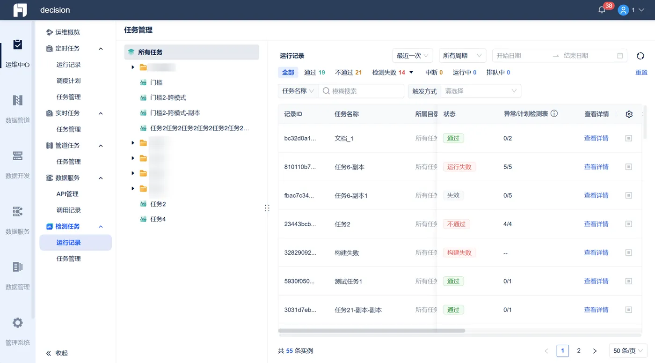
Task: Open API管理 under 数据服务
Action: pos(67,194)
